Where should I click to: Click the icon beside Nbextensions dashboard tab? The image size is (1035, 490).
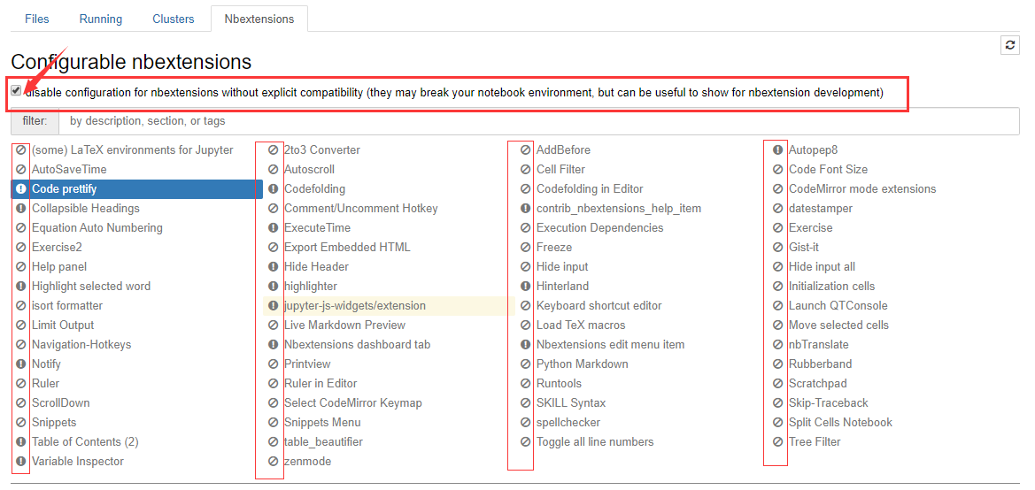point(273,345)
